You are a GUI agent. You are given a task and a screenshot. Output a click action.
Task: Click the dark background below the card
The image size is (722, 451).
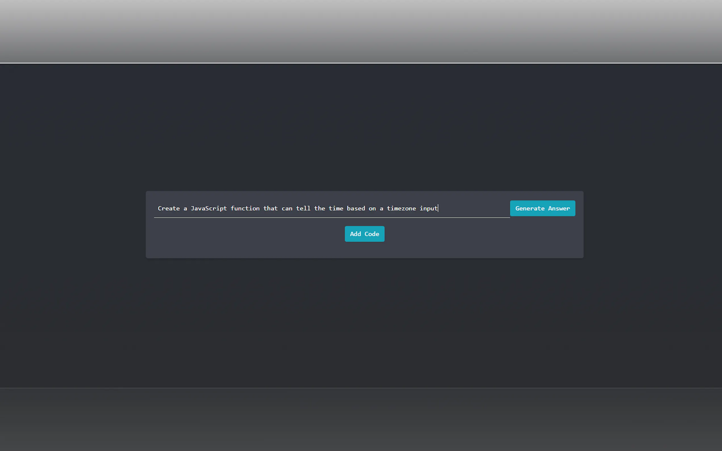361,322
